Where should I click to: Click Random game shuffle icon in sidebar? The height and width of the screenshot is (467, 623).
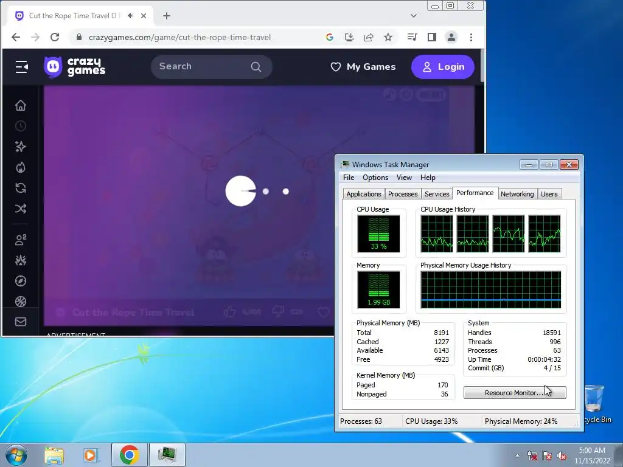coord(21,209)
